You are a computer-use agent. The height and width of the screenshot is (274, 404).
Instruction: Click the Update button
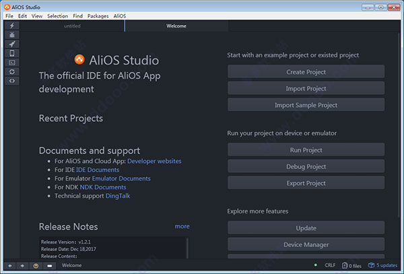(306, 228)
